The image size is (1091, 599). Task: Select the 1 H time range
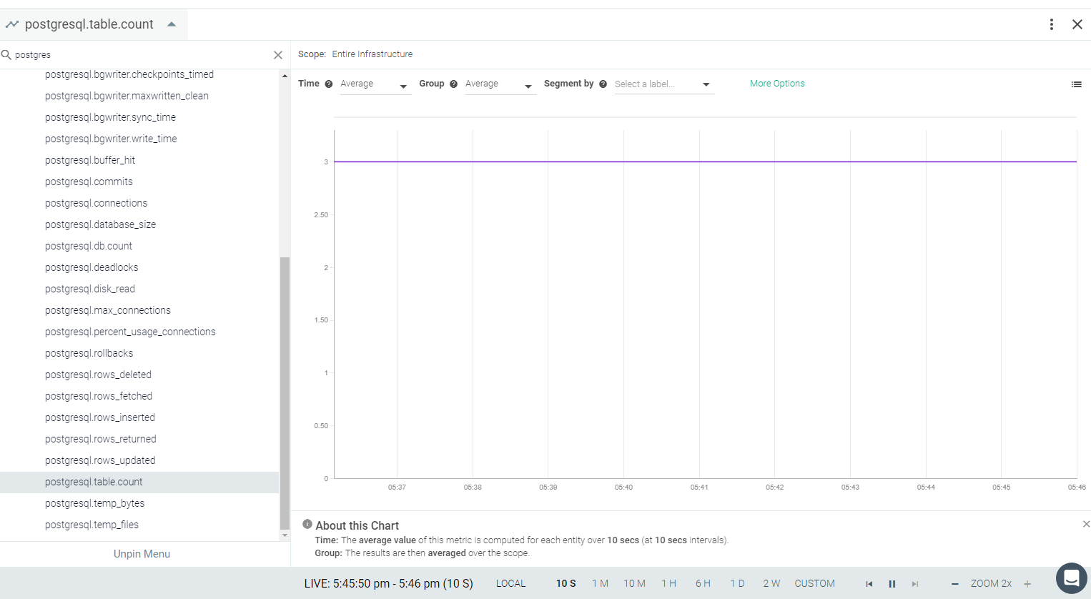668,583
